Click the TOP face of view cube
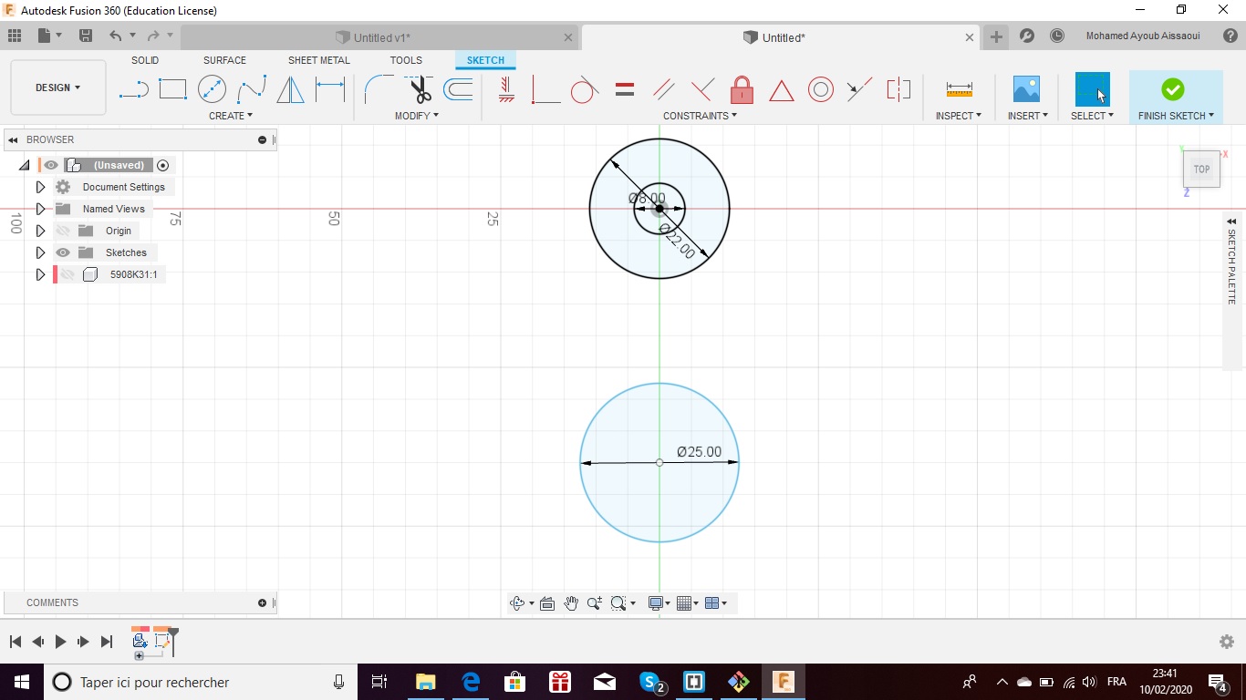1246x700 pixels. 1201,170
